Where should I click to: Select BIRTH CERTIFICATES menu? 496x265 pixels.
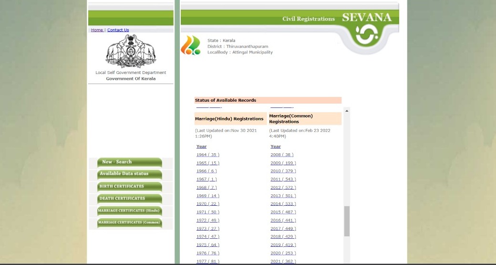coord(129,187)
